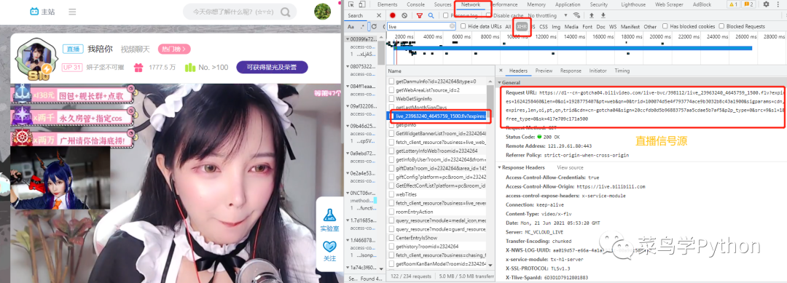Close the DevTools Search panel
The image size is (787, 283).
tap(379, 15)
